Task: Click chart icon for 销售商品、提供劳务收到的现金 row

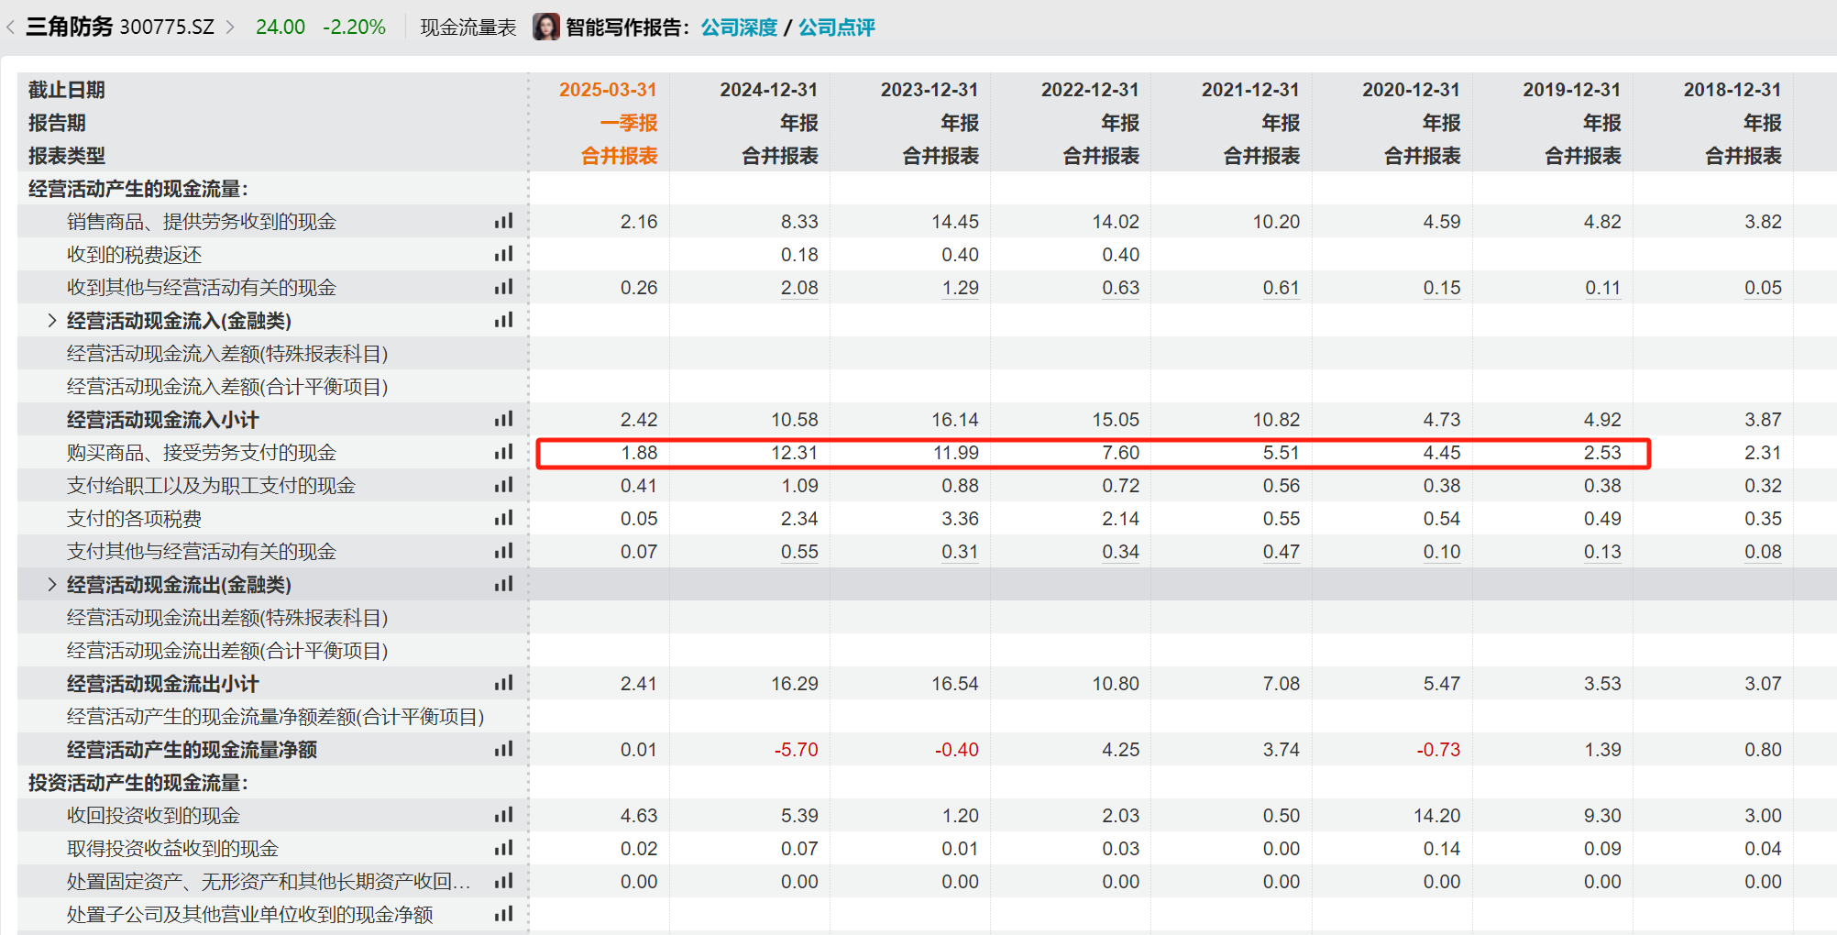Action: pyautogui.click(x=503, y=221)
